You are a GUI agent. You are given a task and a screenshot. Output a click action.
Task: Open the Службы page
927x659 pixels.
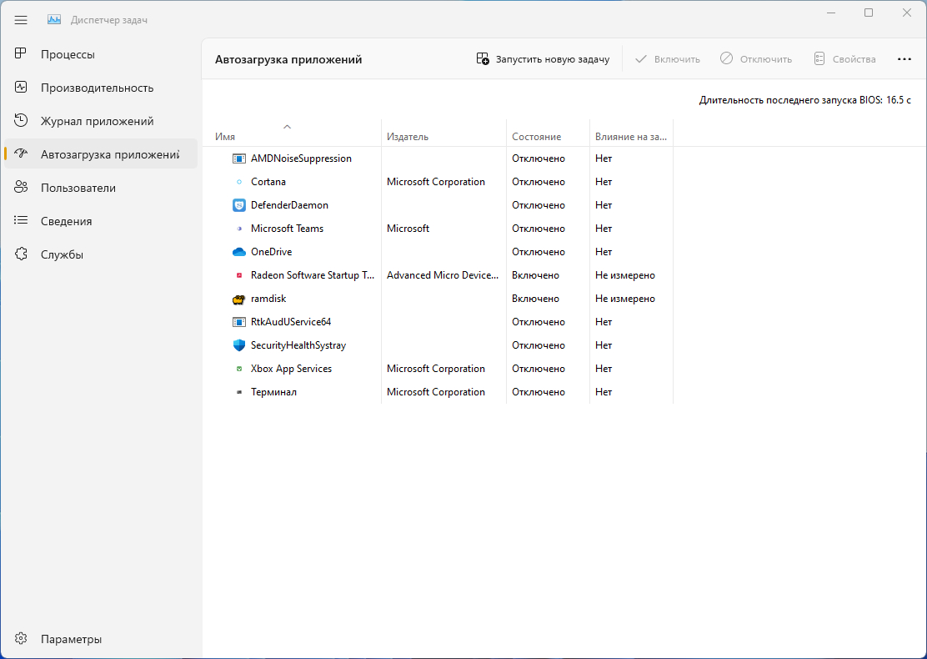click(101, 254)
